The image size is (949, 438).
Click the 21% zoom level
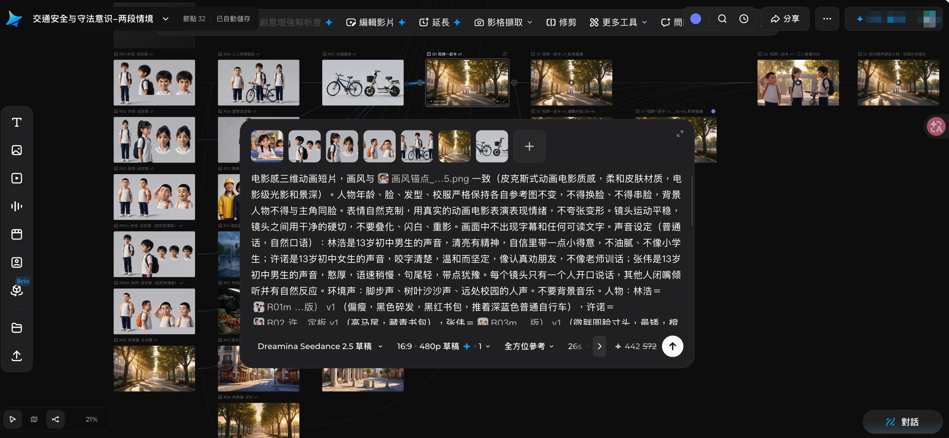tap(91, 419)
